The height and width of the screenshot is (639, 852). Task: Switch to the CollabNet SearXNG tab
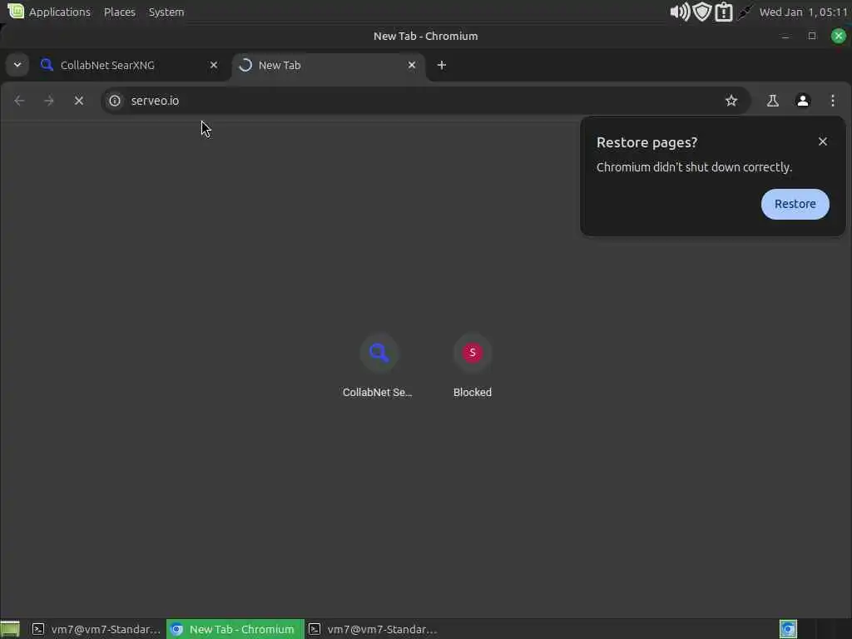point(129,65)
